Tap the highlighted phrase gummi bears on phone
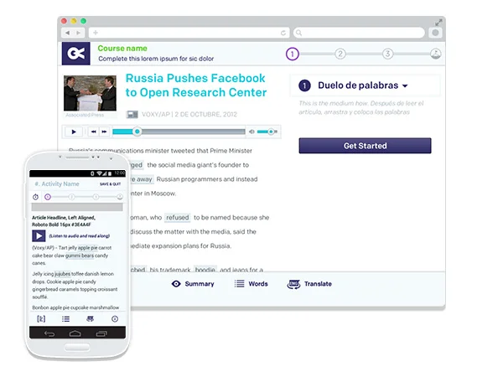The width and height of the screenshot is (503, 377). coord(80,256)
